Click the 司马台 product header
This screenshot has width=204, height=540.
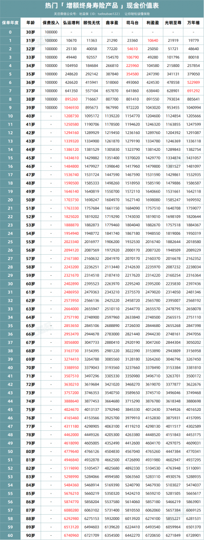pos(133,23)
